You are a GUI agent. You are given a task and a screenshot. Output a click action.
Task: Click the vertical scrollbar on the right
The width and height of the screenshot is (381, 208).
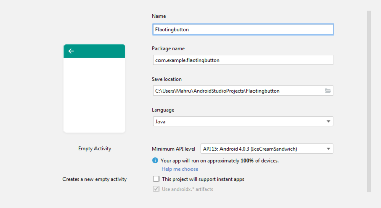pos(369,101)
